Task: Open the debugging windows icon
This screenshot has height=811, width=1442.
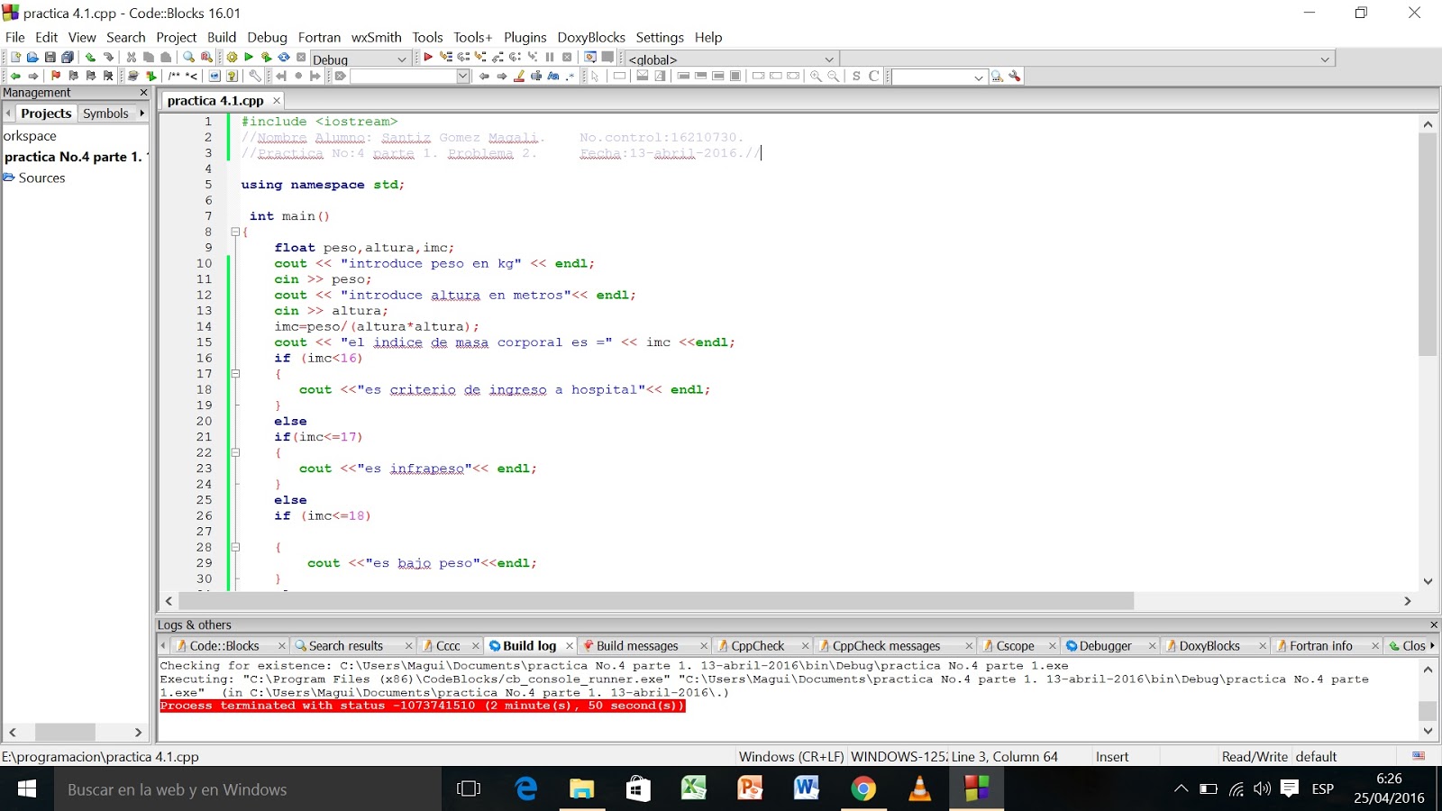Action: (590, 58)
